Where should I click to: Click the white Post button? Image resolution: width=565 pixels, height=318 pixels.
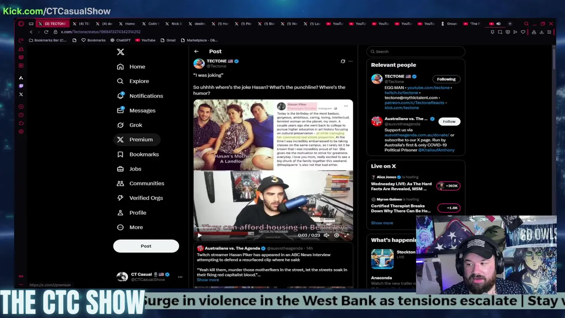(x=146, y=246)
